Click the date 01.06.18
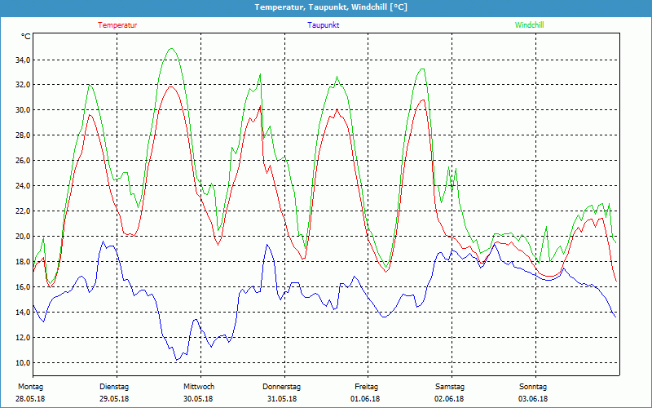 [365, 399]
